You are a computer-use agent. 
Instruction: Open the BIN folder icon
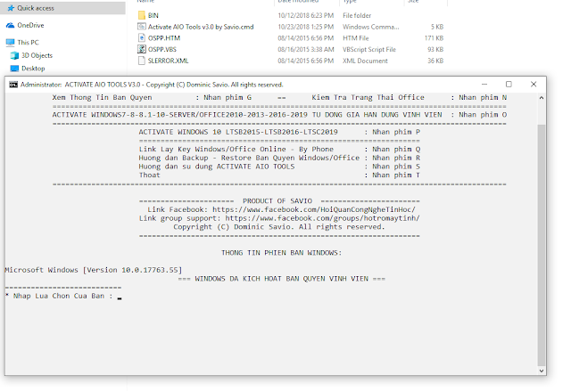pyautogui.click(x=142, y=15)
